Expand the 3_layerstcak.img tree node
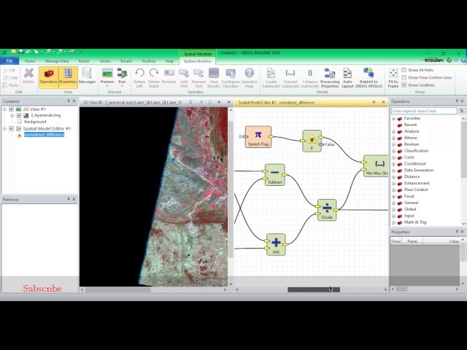 (x=12, y=115)
